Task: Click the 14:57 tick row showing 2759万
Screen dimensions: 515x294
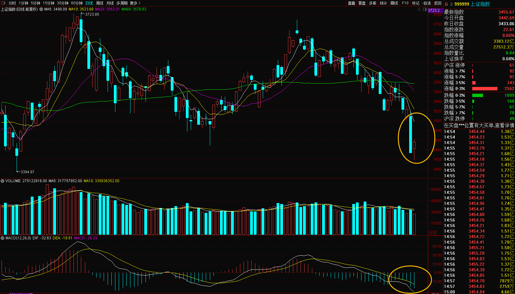Action: pos(479,286)
